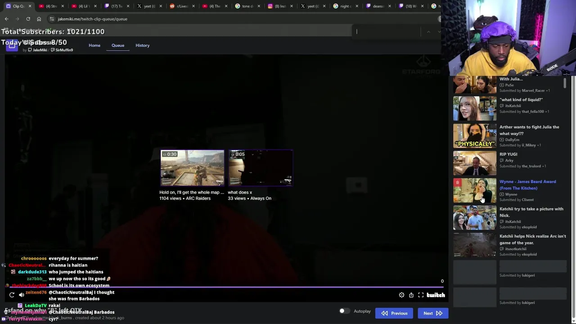Viewport: 576px width, 324px height.
Task: Remove the Wynne clip with the red trash icon
Action: pyautogui.click(x=457, y=182)
